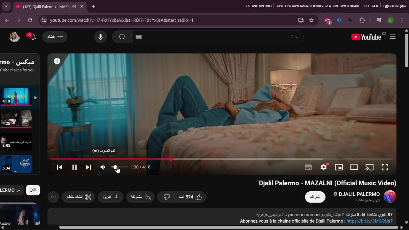Go back to the previous video
This screenshot has height=230, width=409.
point(60,167)
